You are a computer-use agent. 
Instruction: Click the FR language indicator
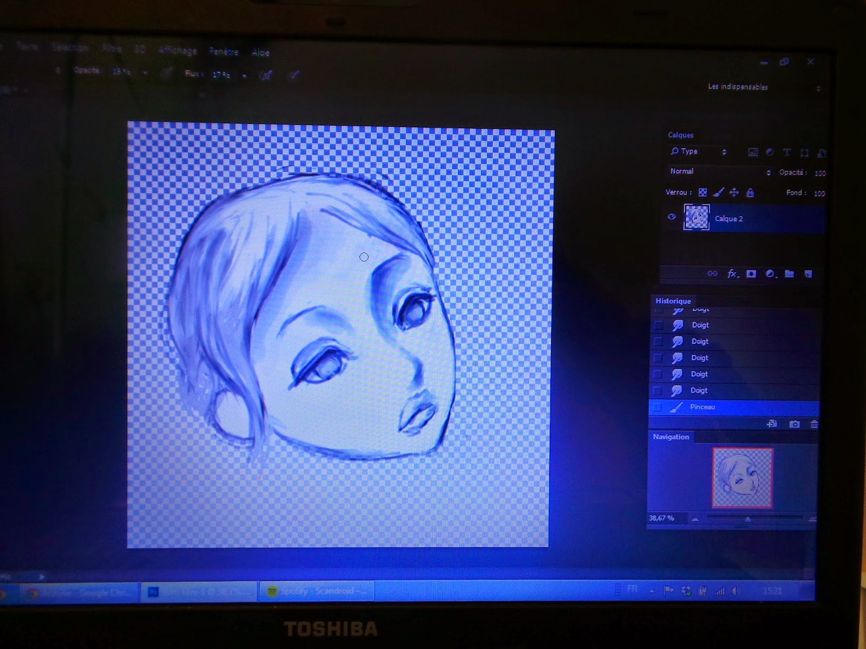click(632, 588)
